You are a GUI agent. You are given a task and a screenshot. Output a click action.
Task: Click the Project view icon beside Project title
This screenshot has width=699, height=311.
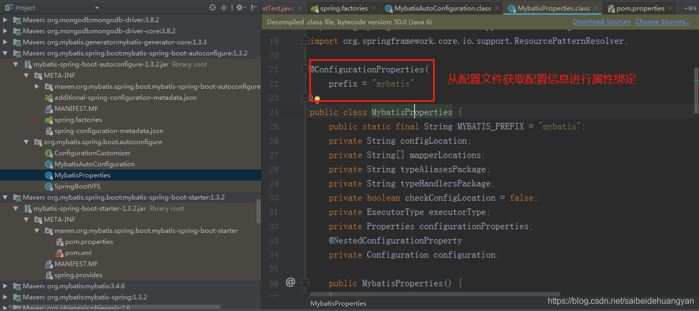pyautogui.click(x=8, y=8)
